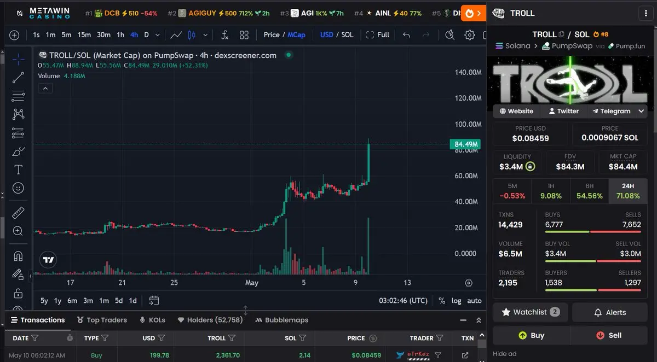This screenshot has height=362, width=657.
Task: Click Hide ad link
Action: (x=505, y=353)
